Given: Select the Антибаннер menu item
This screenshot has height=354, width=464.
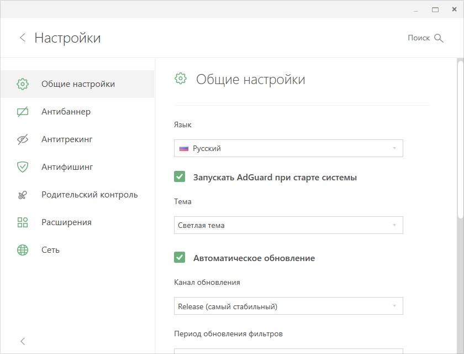Looking at the screenshot, I should click(x=66, y=112).
